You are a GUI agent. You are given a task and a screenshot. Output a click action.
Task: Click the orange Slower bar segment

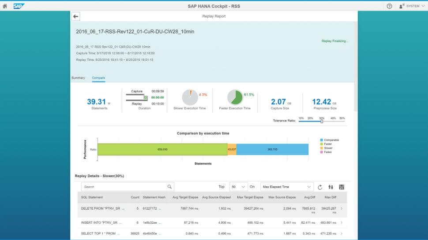coord(232,149)
